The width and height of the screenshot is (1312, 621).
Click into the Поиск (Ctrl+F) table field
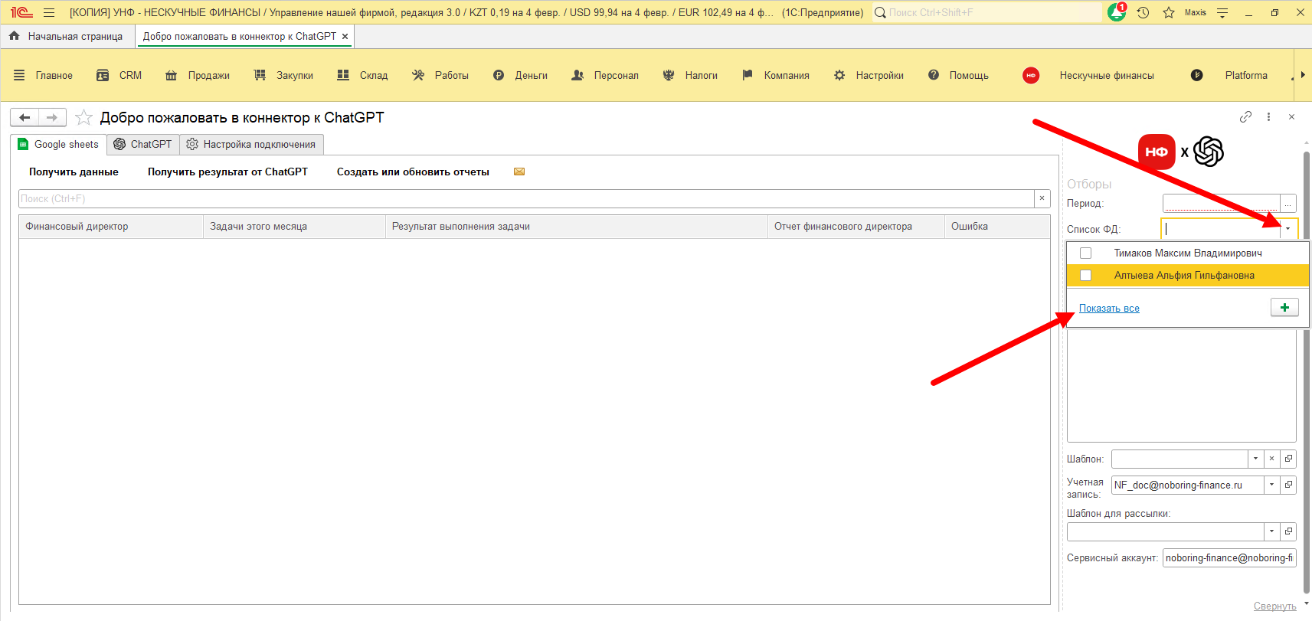(x=525, y=198)
